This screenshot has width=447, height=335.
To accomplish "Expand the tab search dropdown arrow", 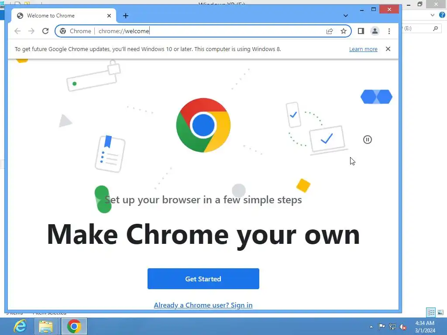I will point(346,16).
